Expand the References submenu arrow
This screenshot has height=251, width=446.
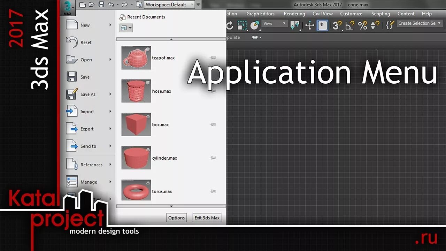click(x=110, y=165)
